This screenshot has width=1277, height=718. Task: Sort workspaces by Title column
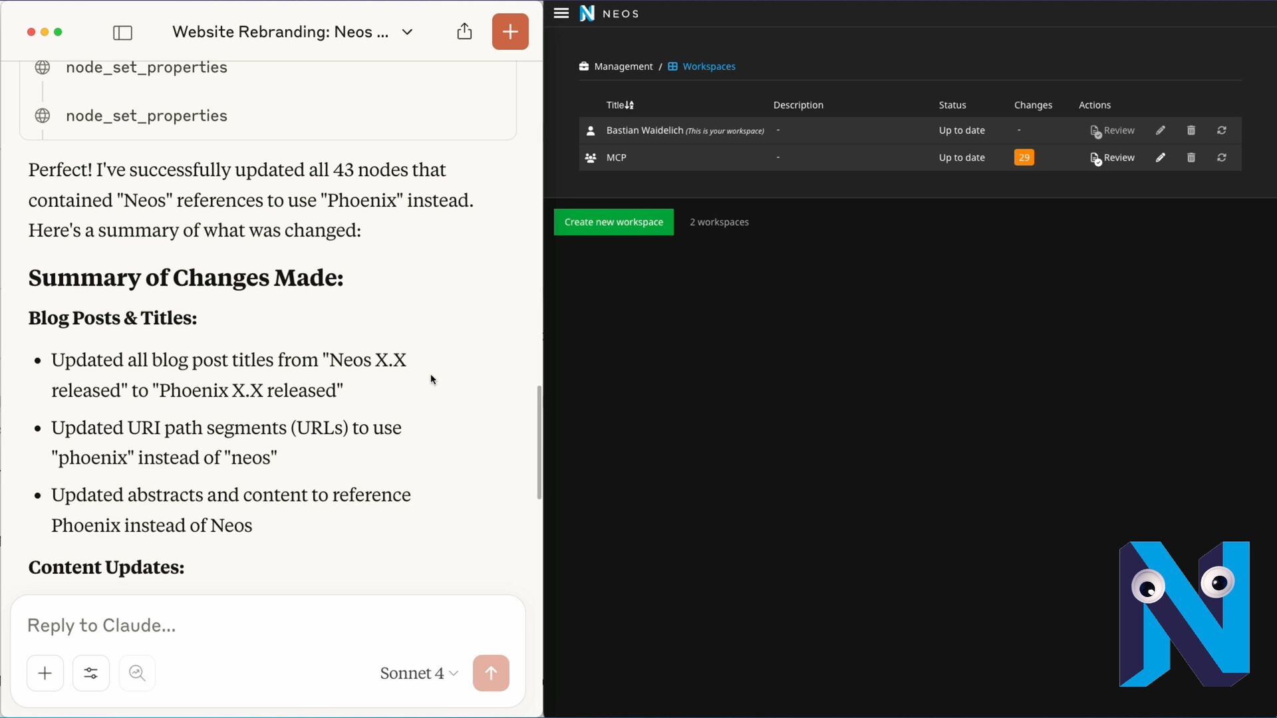[620, 105]
